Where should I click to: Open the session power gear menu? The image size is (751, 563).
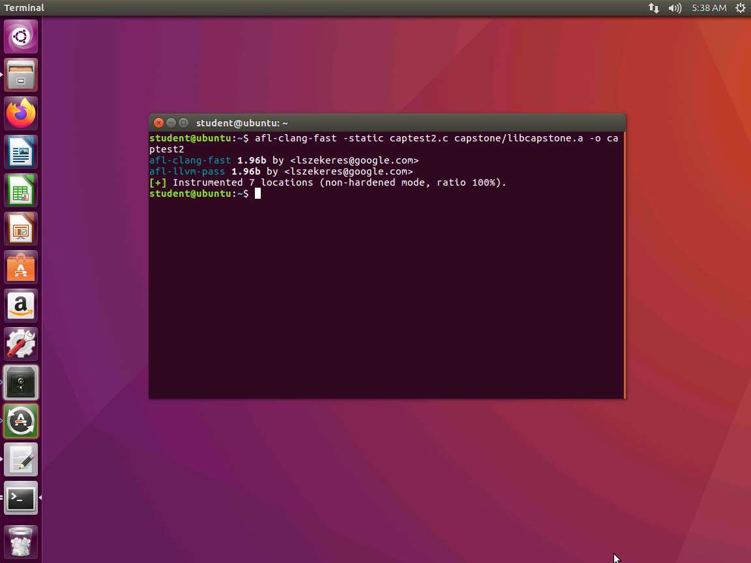740,8
